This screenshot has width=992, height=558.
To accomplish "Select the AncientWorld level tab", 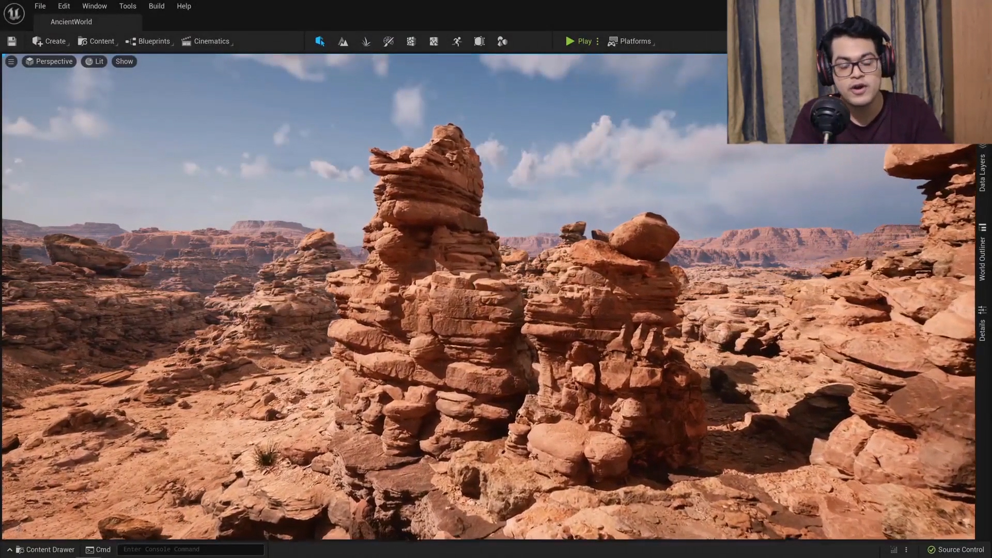I will point(71,22).
